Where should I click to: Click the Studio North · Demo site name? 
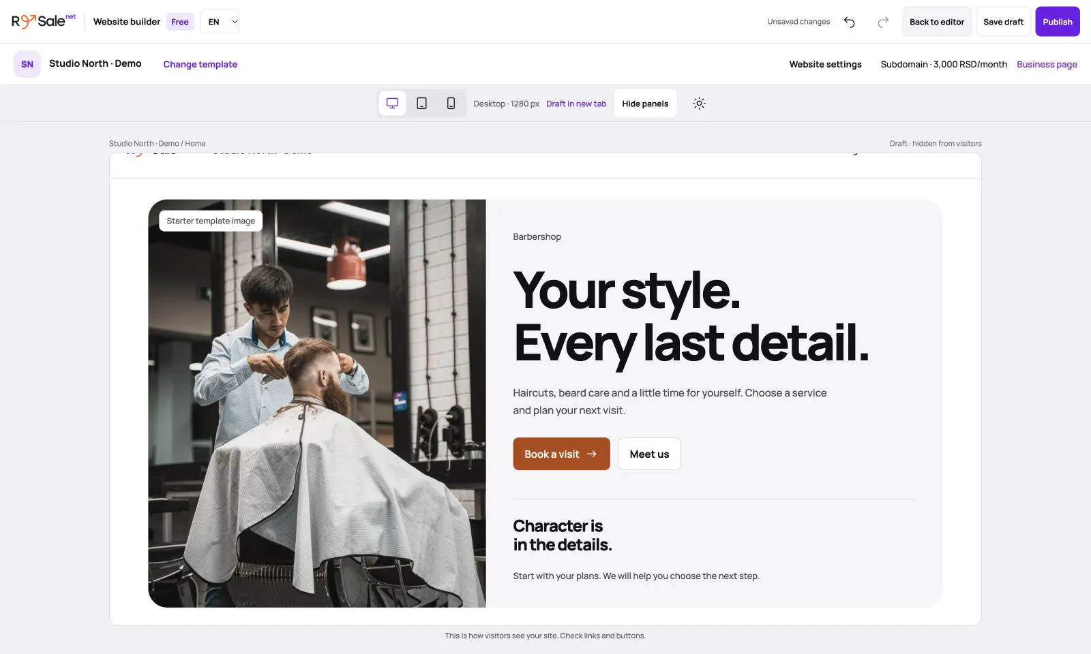click(95, 63)
